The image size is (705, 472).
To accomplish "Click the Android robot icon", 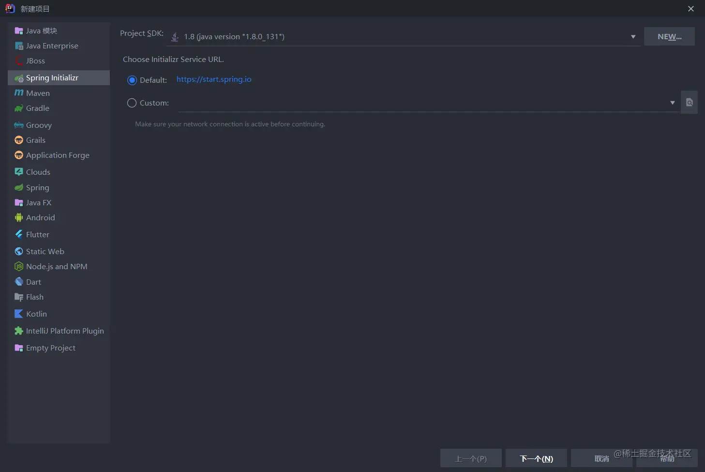I will click(x=19, y=218).
